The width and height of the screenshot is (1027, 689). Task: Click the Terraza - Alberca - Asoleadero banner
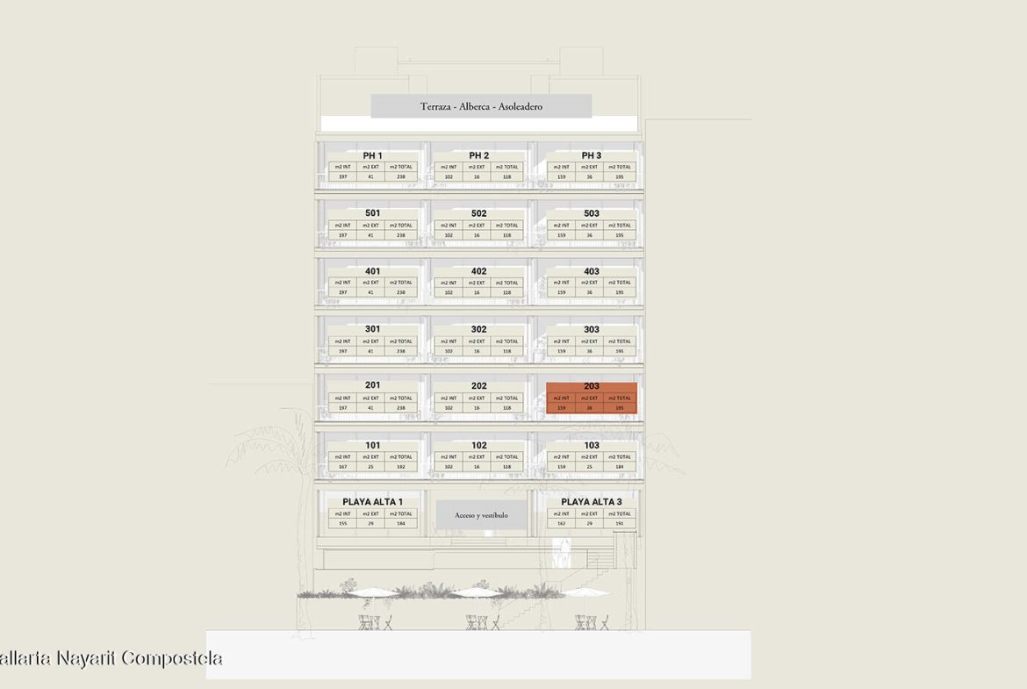(481, 106)
